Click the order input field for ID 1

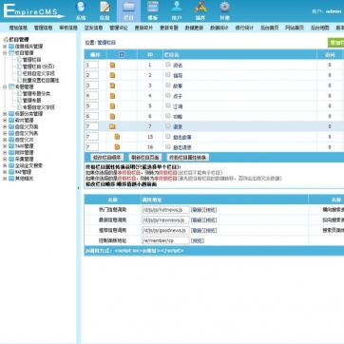point(92,65)
